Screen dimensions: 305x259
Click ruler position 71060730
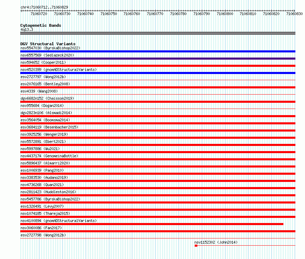tap(62, 14)
